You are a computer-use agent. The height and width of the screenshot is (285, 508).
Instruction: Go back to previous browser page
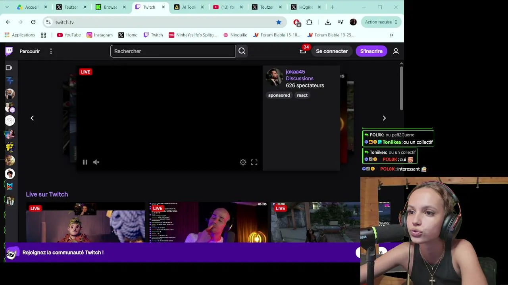pyautogui.click(x=8, y=22)
